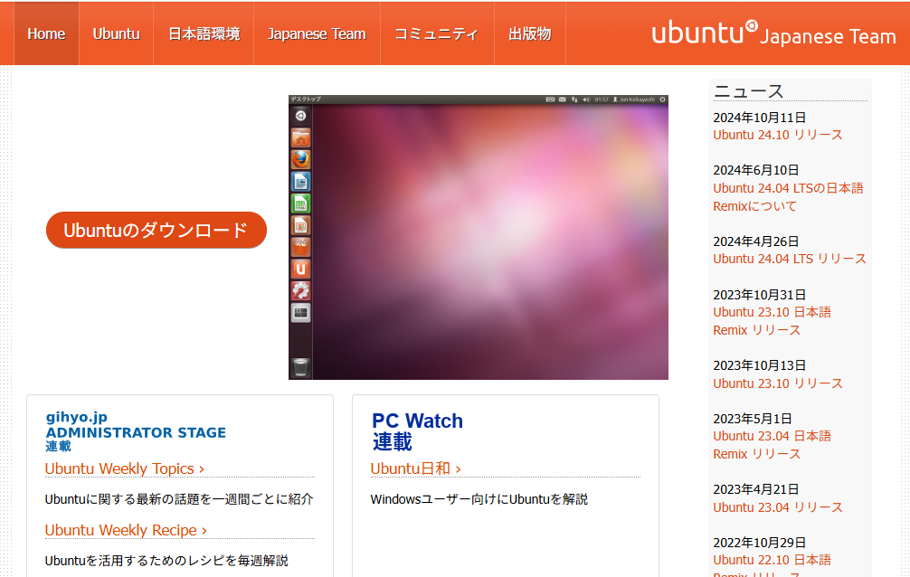
Task: Click the date 2024年4月26日
Action: tap(755, 241)
